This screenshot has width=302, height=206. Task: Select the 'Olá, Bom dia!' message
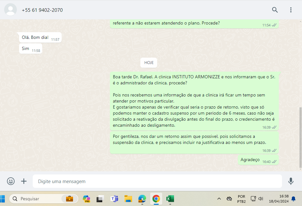coord(40,38)
